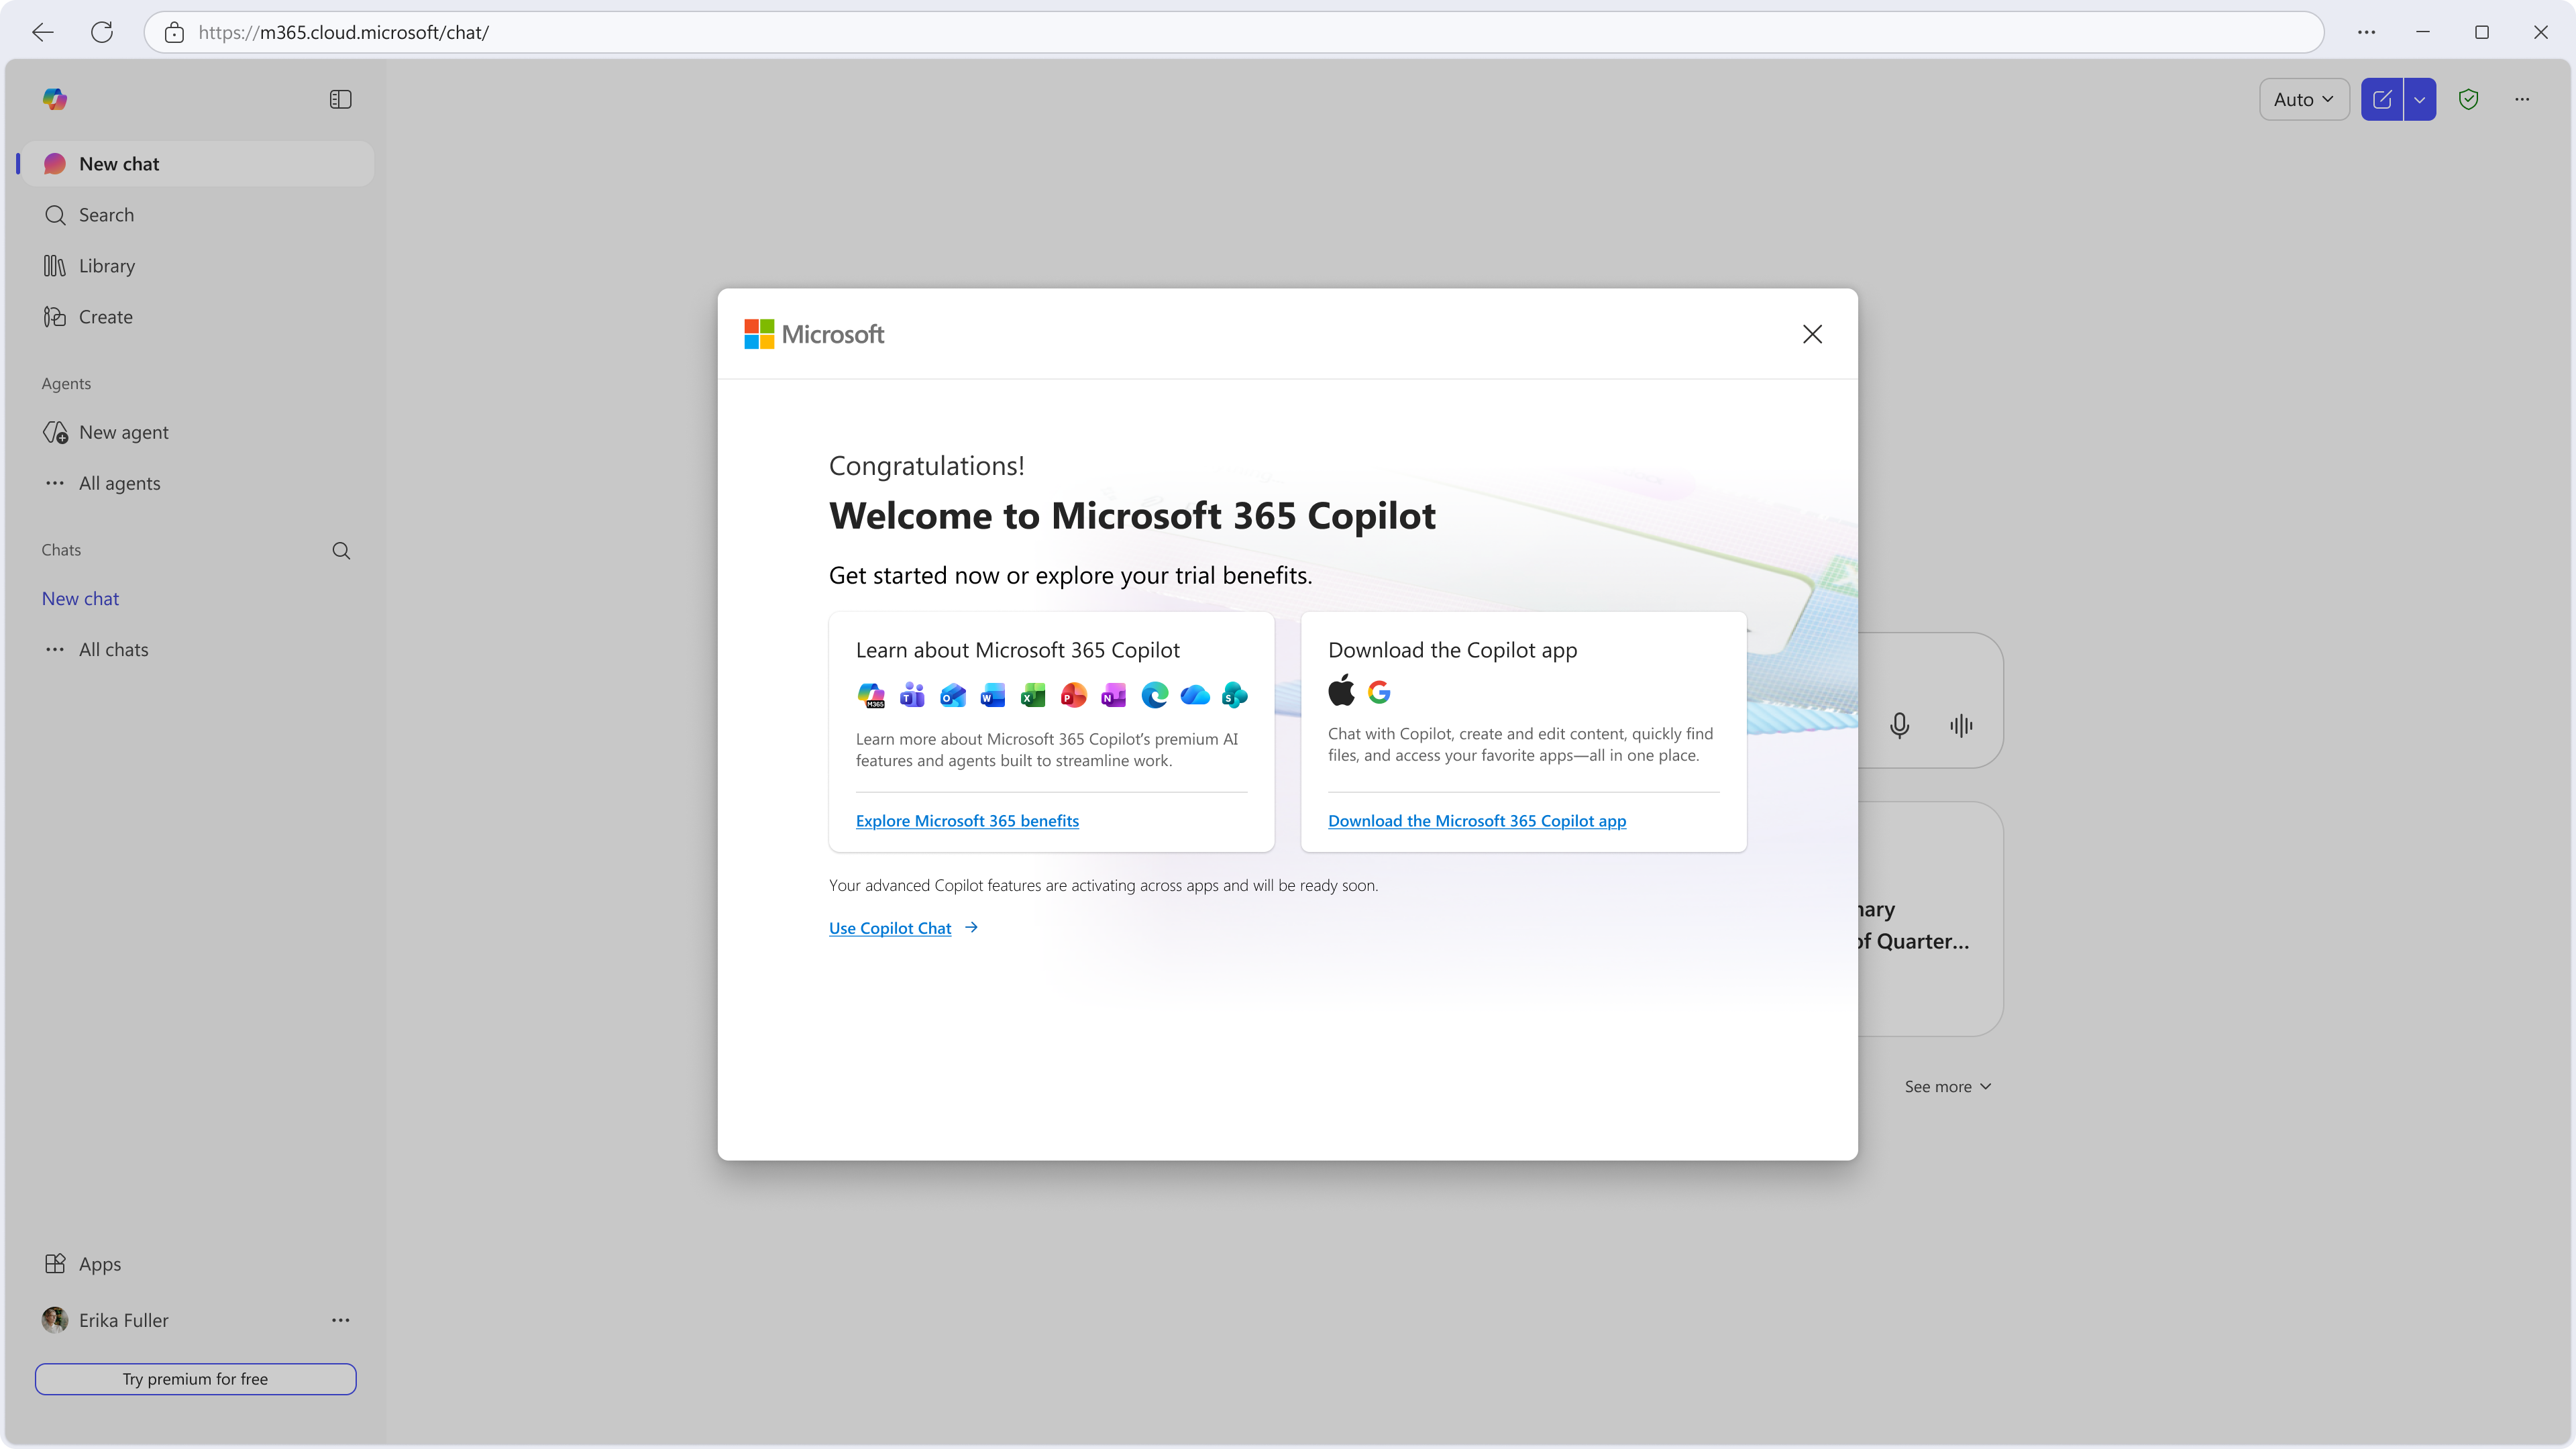Open the Copilot header more options
The image size is (2576, 1449).
coord(2522,99)
